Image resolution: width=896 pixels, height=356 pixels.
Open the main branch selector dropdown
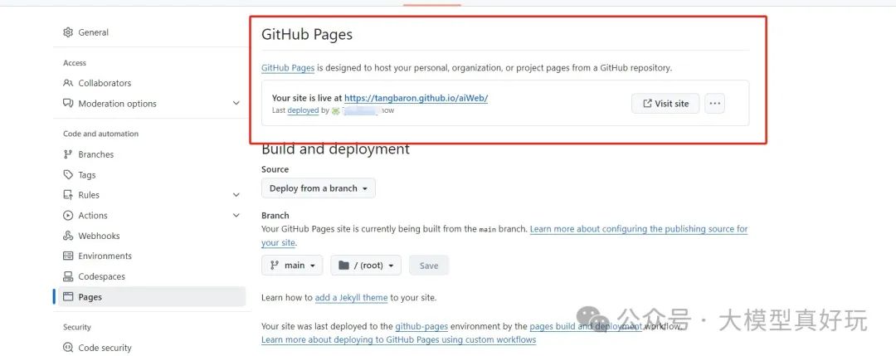(292, 266)
